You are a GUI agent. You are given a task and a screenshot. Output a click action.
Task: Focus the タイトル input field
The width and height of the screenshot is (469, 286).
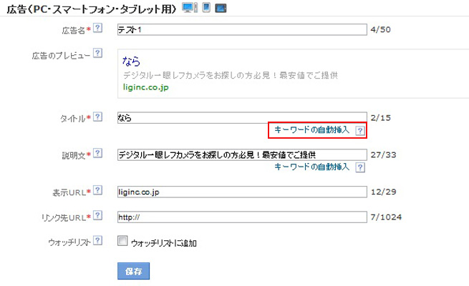[242, 118]
